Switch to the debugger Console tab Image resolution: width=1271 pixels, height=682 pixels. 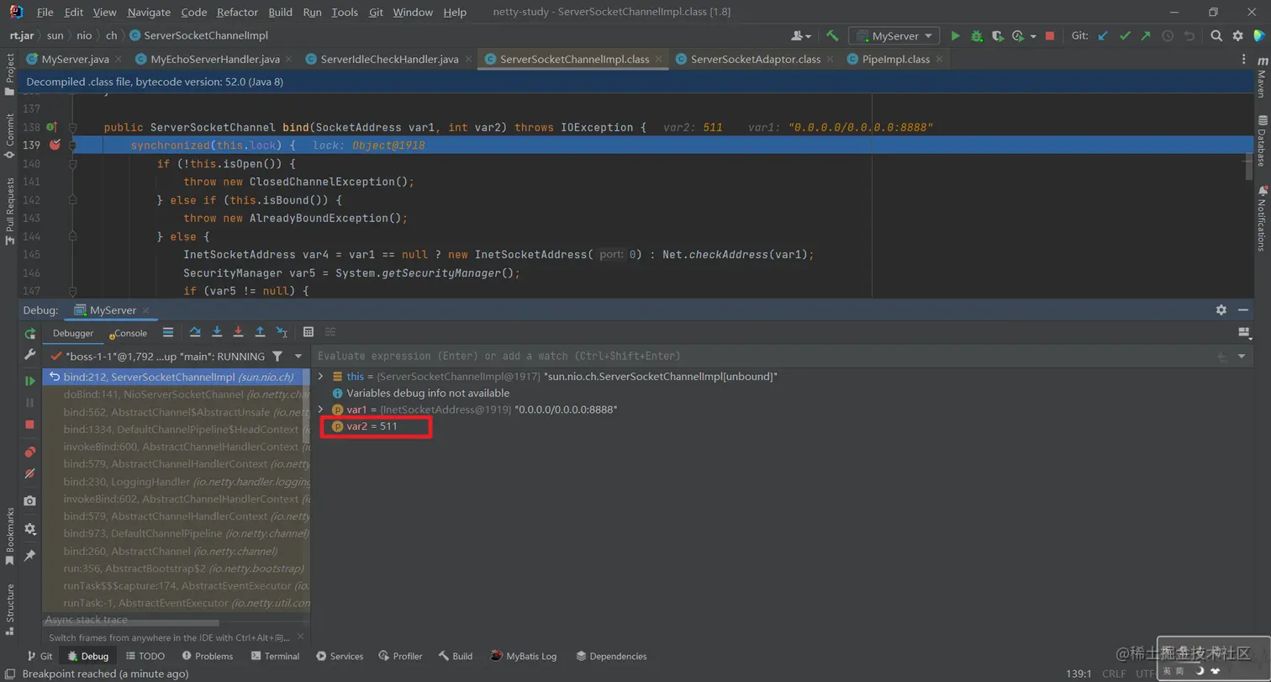pyautogui.click(x=129, y=333)
